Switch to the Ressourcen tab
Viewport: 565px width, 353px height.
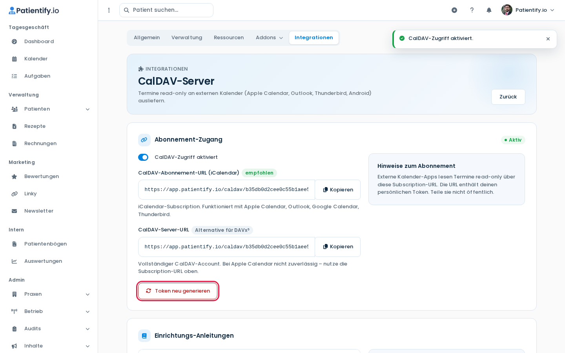[229, 38]
